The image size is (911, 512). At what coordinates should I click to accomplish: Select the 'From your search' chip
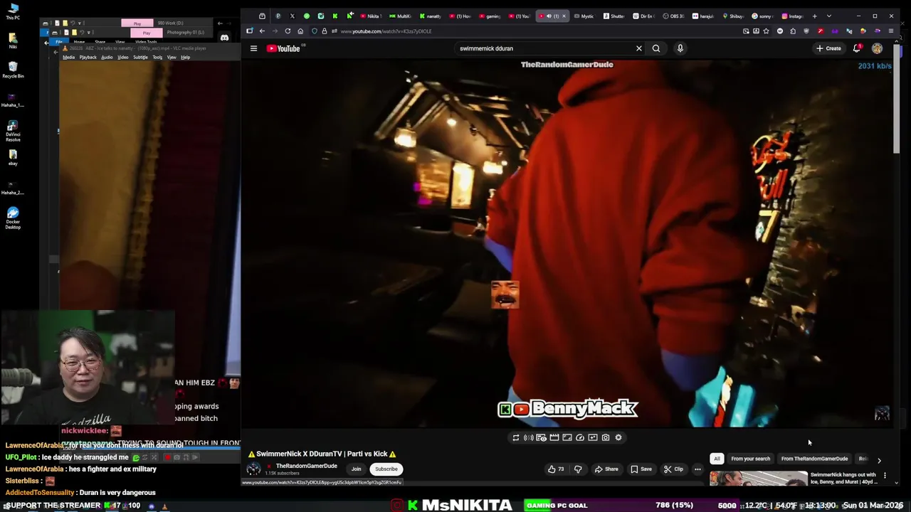[x=750, y=459]
